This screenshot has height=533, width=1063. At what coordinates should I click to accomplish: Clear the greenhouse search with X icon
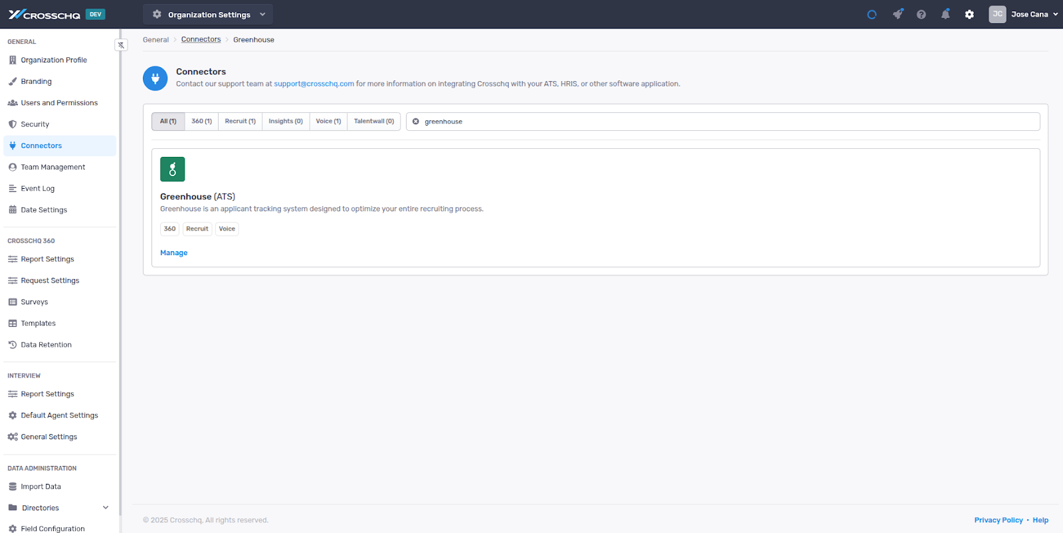tap(416, 122)
